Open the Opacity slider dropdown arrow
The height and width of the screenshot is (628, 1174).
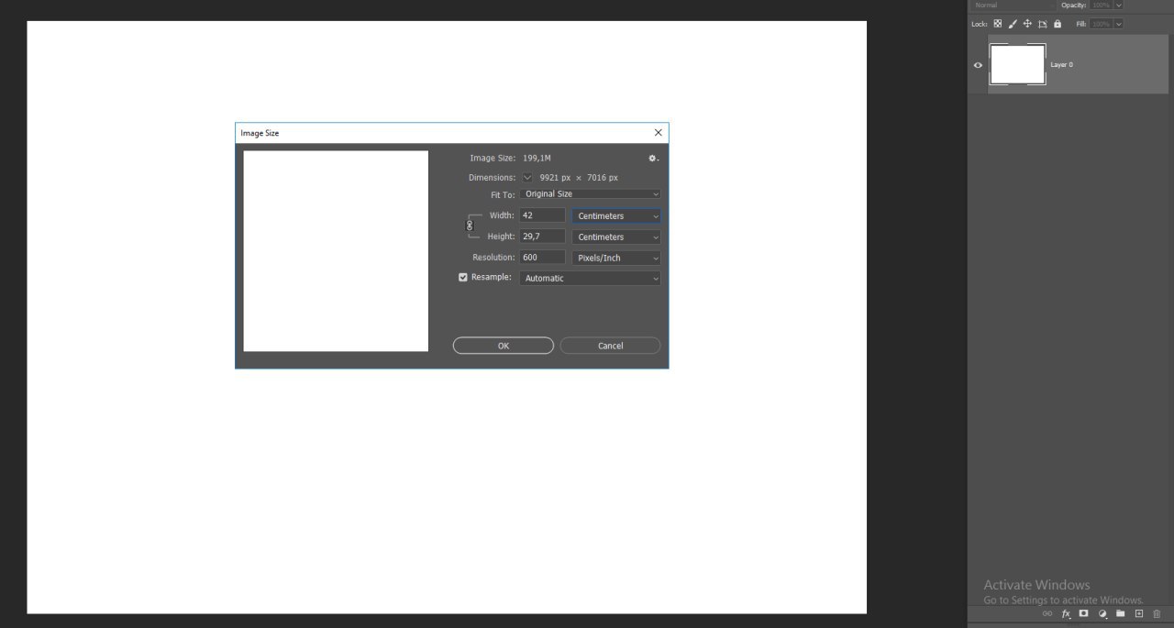pos(1118,5)
